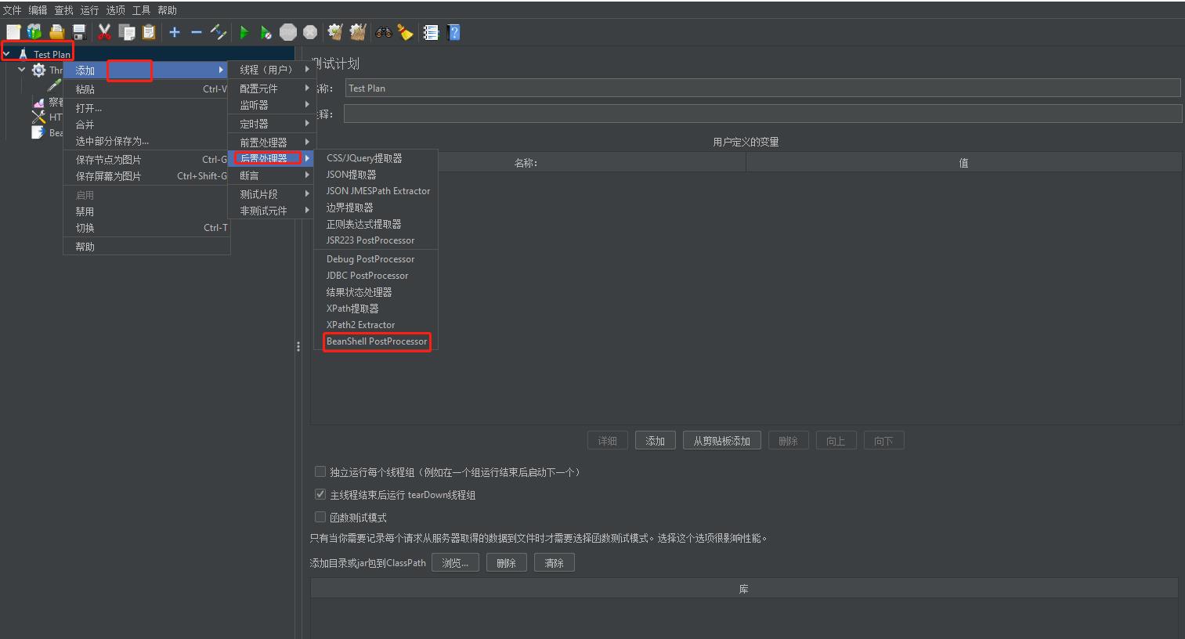Click the empty comments input field

(x=763, y=114)
